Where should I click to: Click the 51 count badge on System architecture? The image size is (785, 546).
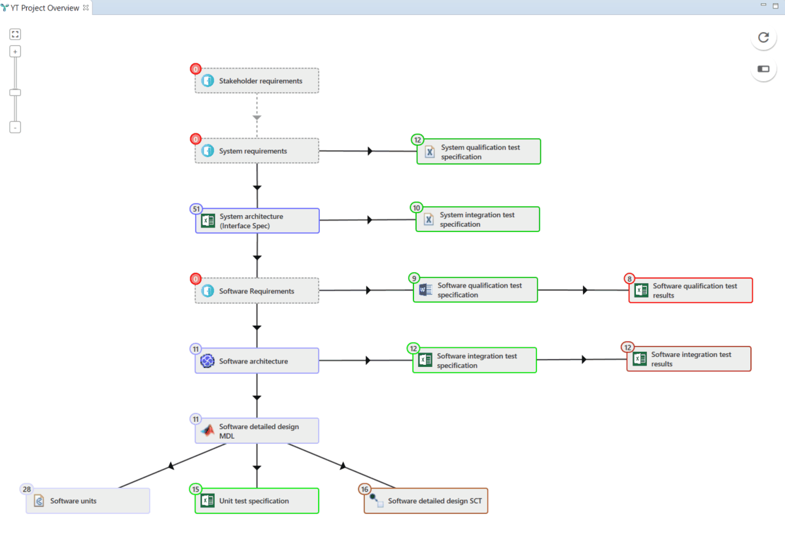pos(196,209)
